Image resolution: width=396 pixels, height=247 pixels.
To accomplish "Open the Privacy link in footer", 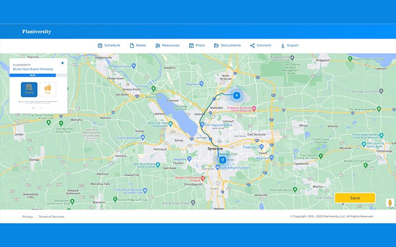I will 28,216.
